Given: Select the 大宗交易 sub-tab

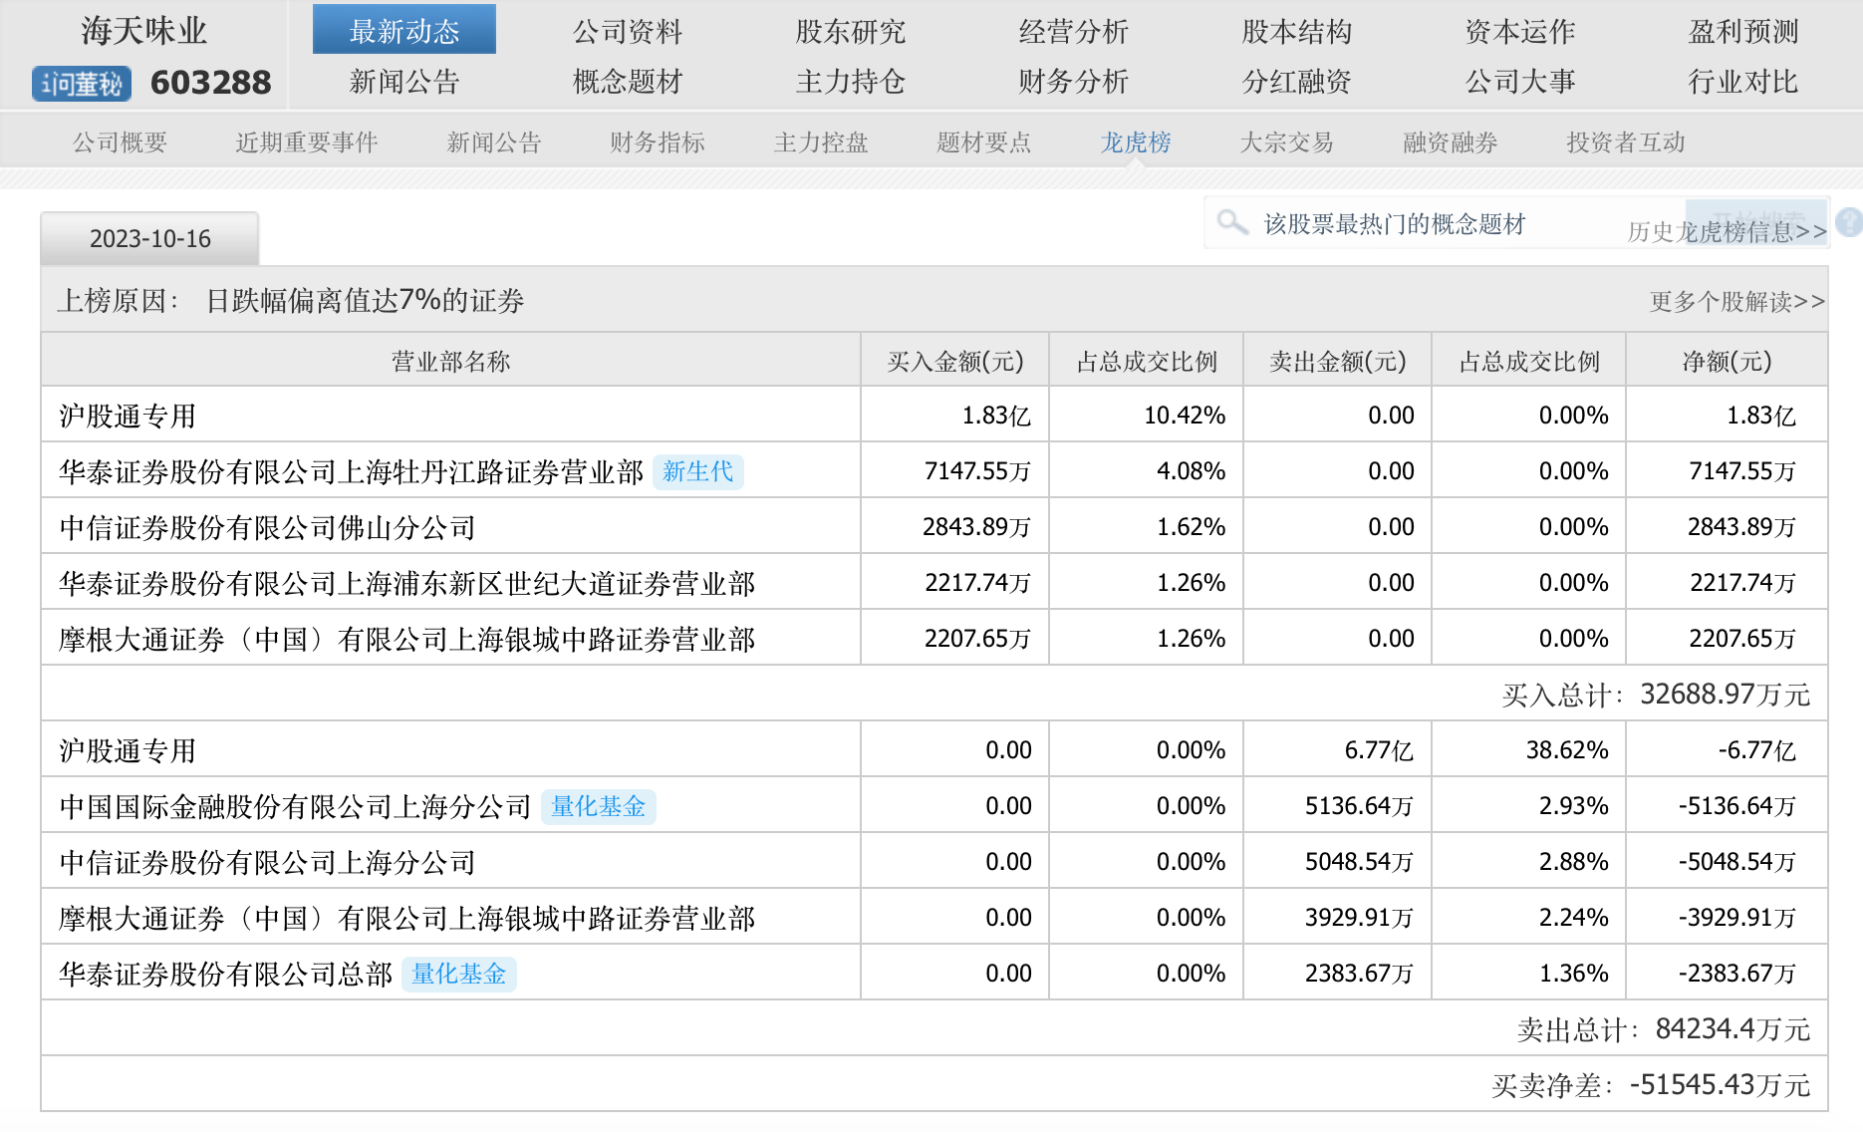Looking at the screenshot, I should point(1286,142).
